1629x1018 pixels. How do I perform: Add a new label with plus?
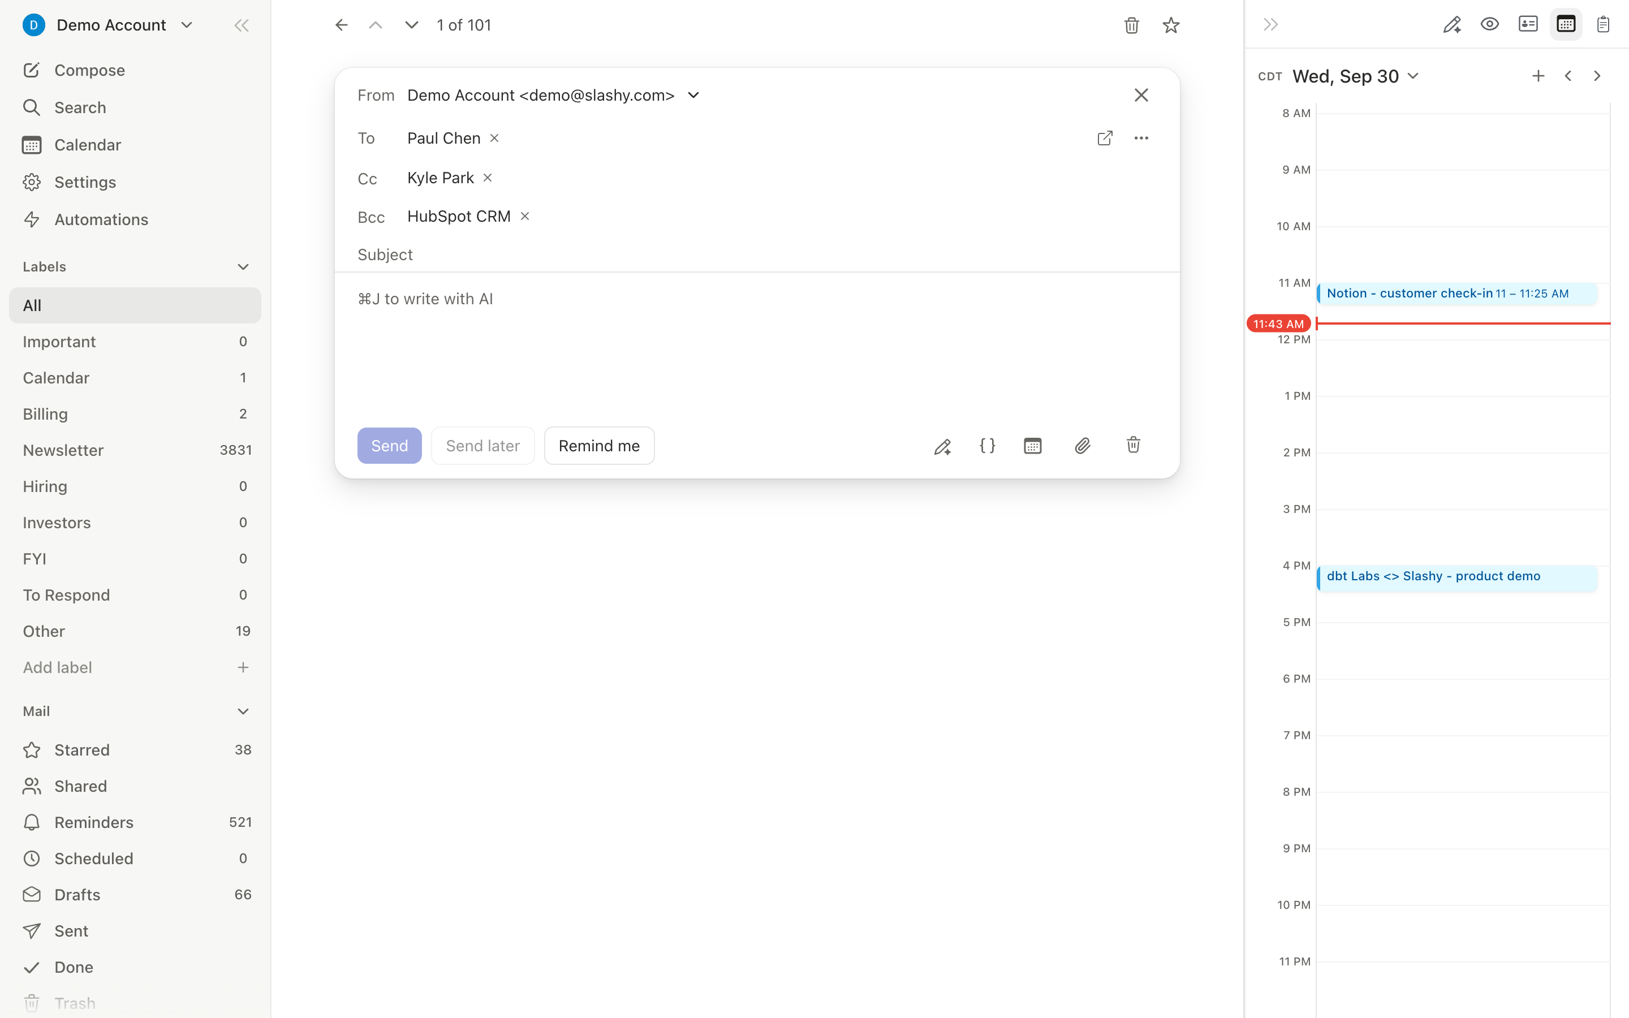pos(243,667)
